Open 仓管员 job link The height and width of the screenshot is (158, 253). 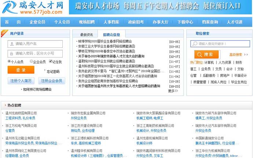pos(10,131)
